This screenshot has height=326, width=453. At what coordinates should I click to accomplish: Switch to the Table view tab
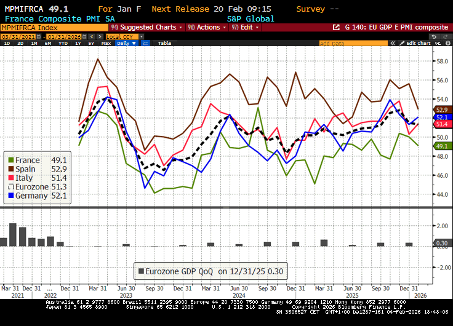tap(164, 44)
